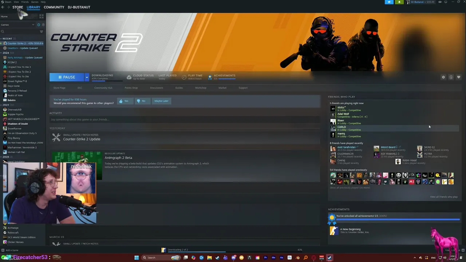Collapse the 2024 category

[x=5, y=53]
